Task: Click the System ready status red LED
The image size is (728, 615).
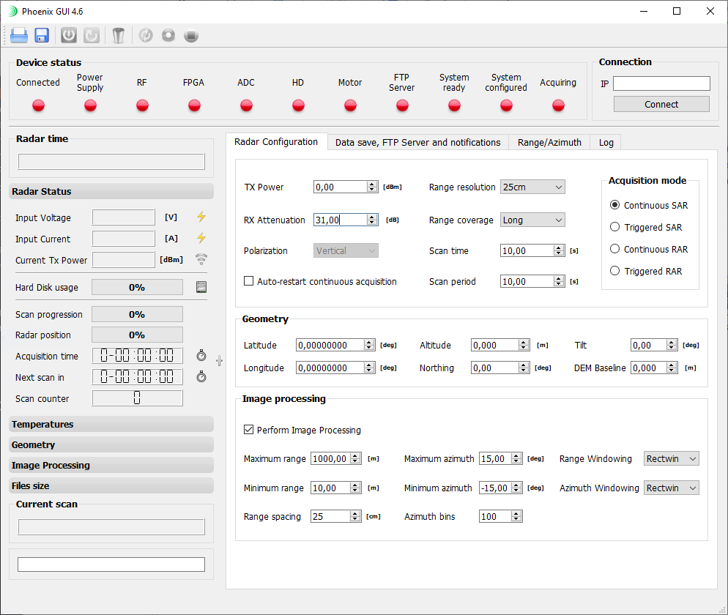Action: click(x=454, y=105)
